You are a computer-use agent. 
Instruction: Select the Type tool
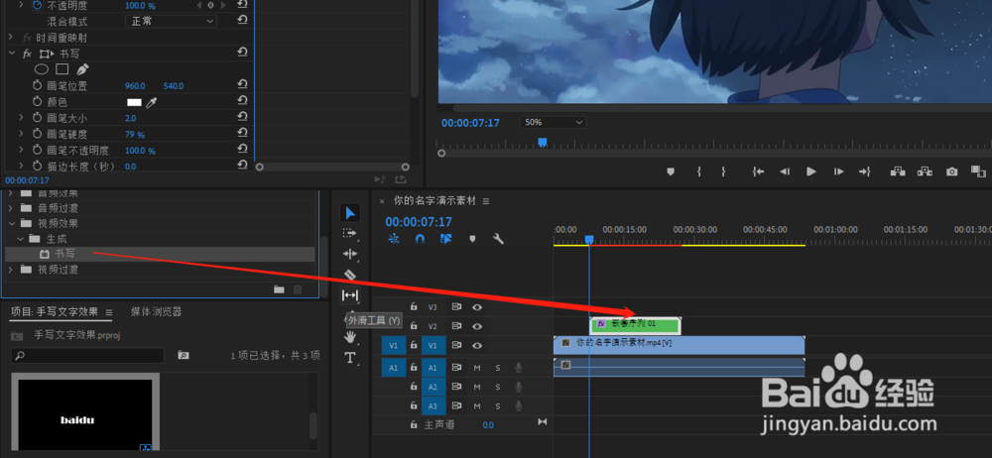(x=350, y=358)
